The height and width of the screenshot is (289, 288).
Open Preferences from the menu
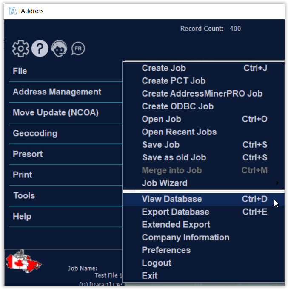click(204, 250)
